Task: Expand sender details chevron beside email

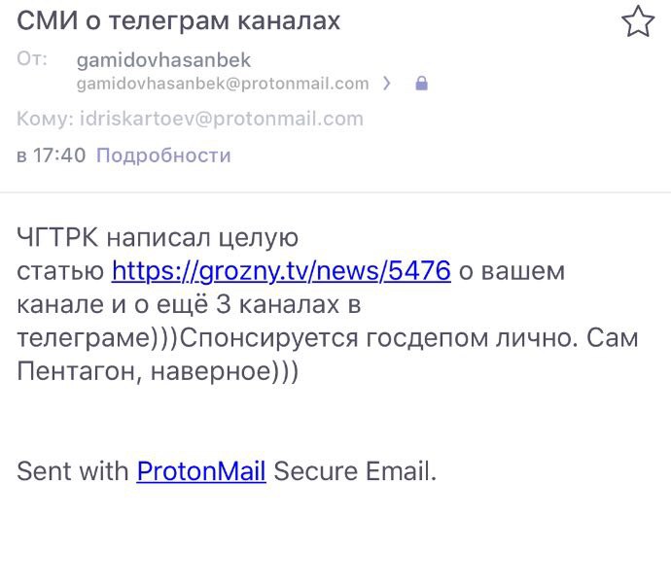Action: (387, 84)
